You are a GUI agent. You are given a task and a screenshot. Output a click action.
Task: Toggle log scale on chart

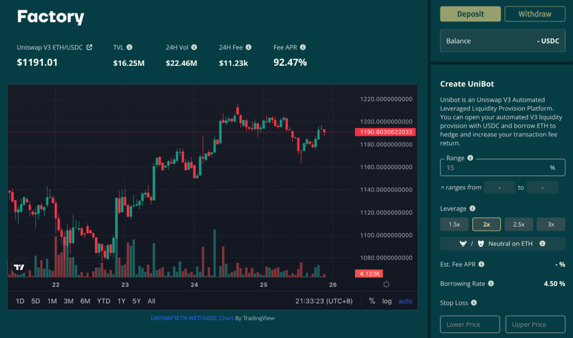(387, 301)
